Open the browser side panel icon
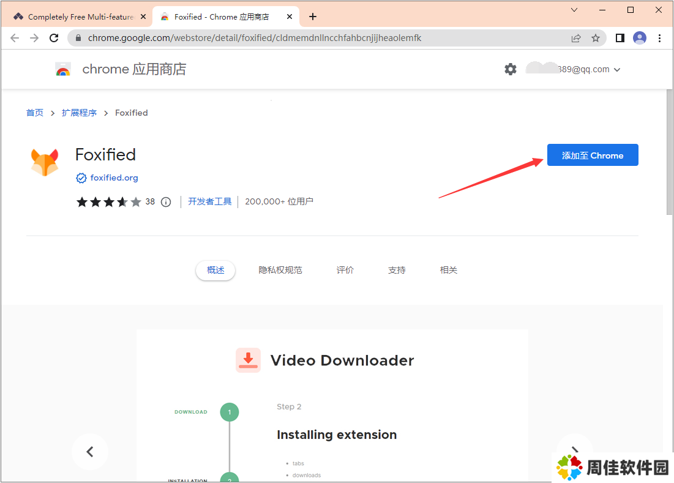674x483 pixels. (620, 38)
